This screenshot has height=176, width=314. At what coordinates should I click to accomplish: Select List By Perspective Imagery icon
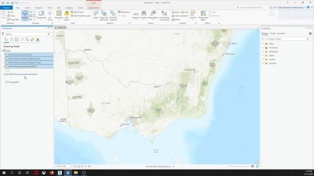click(x=38, y=40)
